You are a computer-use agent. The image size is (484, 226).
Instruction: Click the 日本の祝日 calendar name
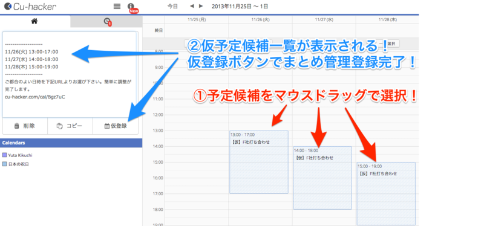tap(19, 164)
